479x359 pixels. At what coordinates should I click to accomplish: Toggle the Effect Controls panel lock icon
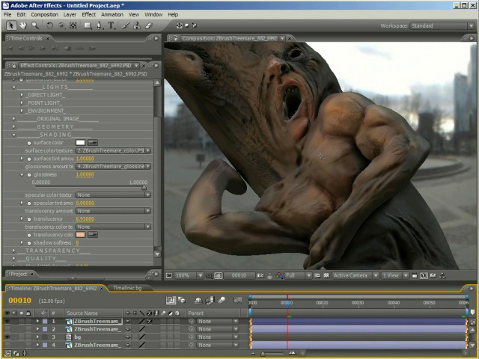click(x=14, y=65)
